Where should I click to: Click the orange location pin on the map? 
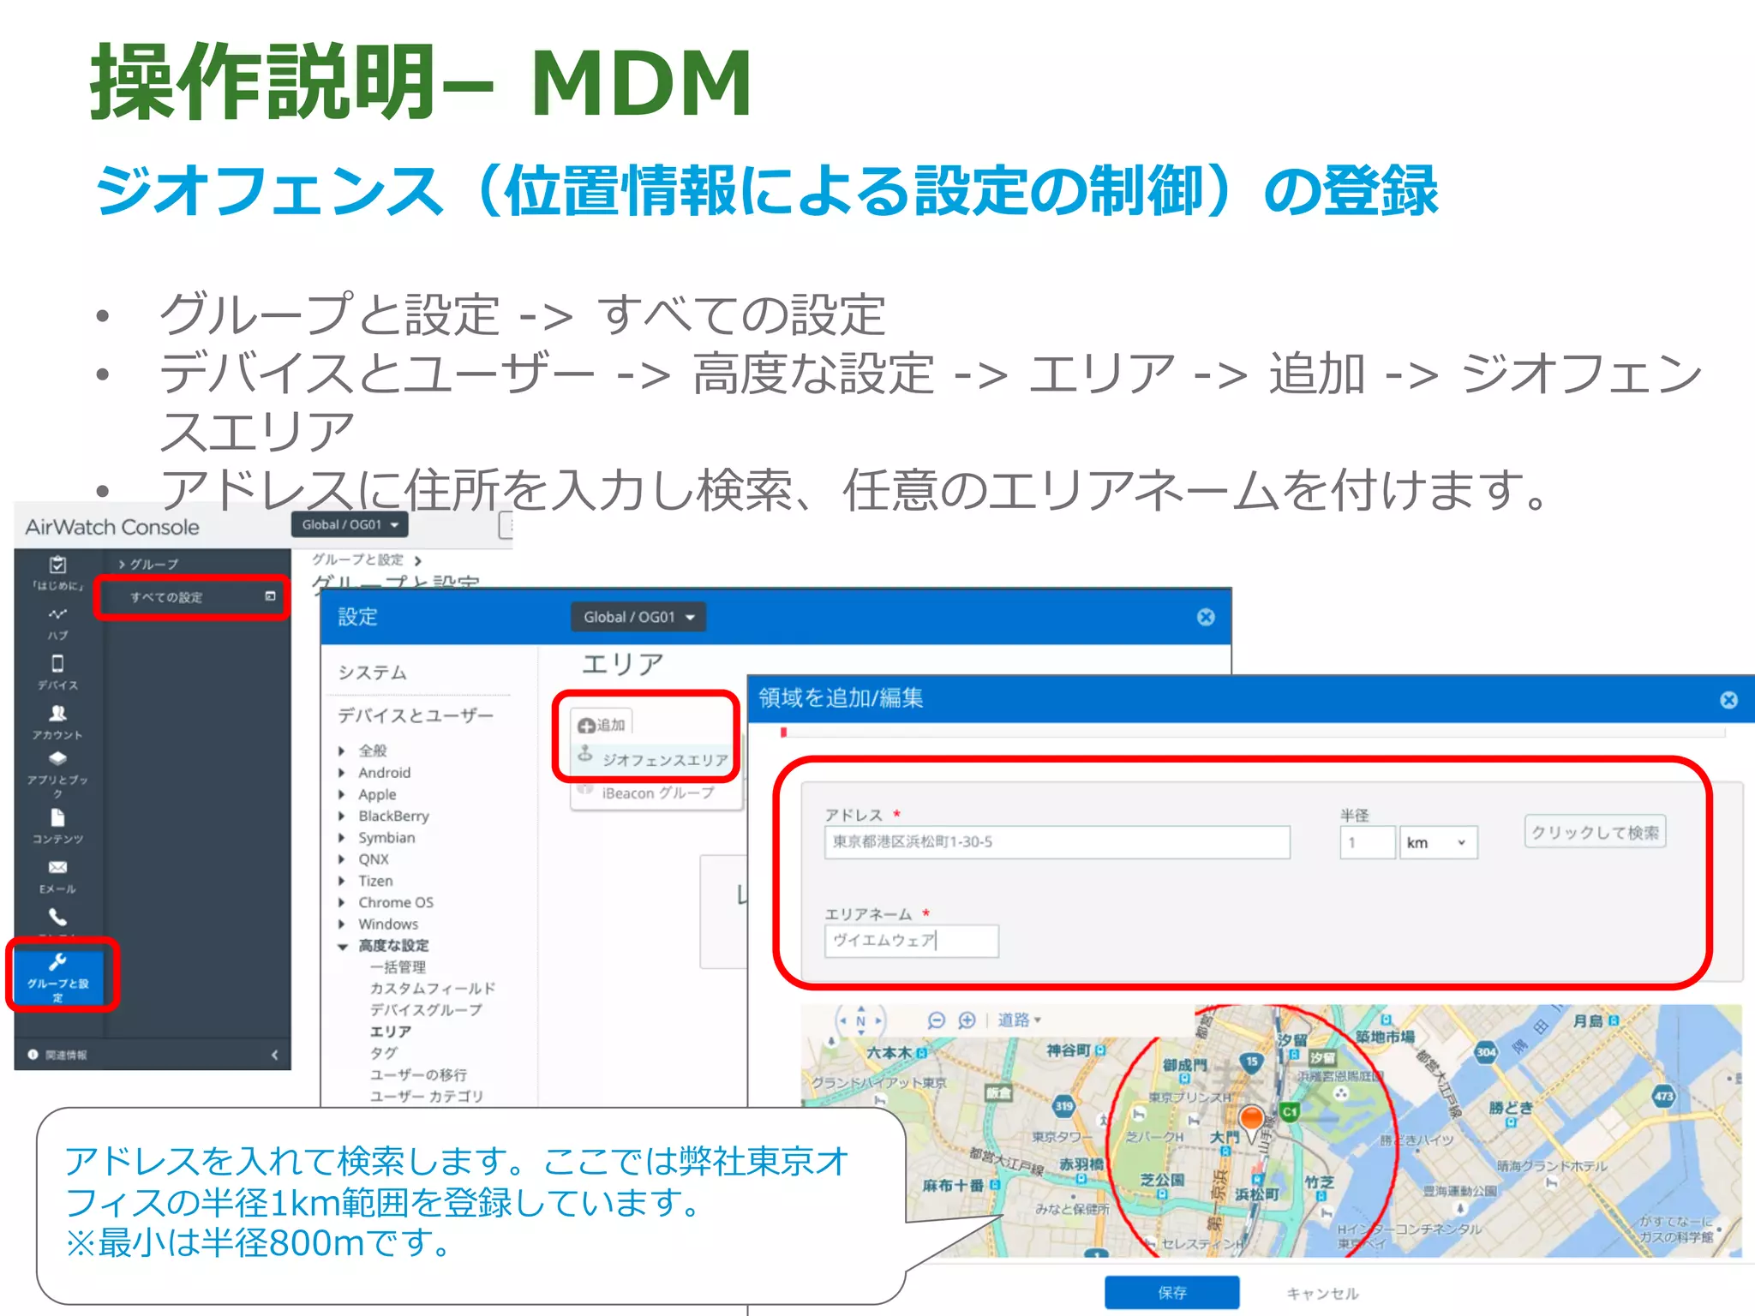[1251, 1121]
